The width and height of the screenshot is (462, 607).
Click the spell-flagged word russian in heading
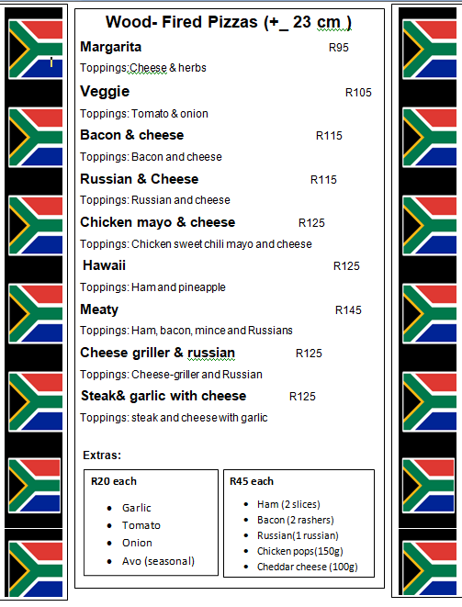coord(211,353)
